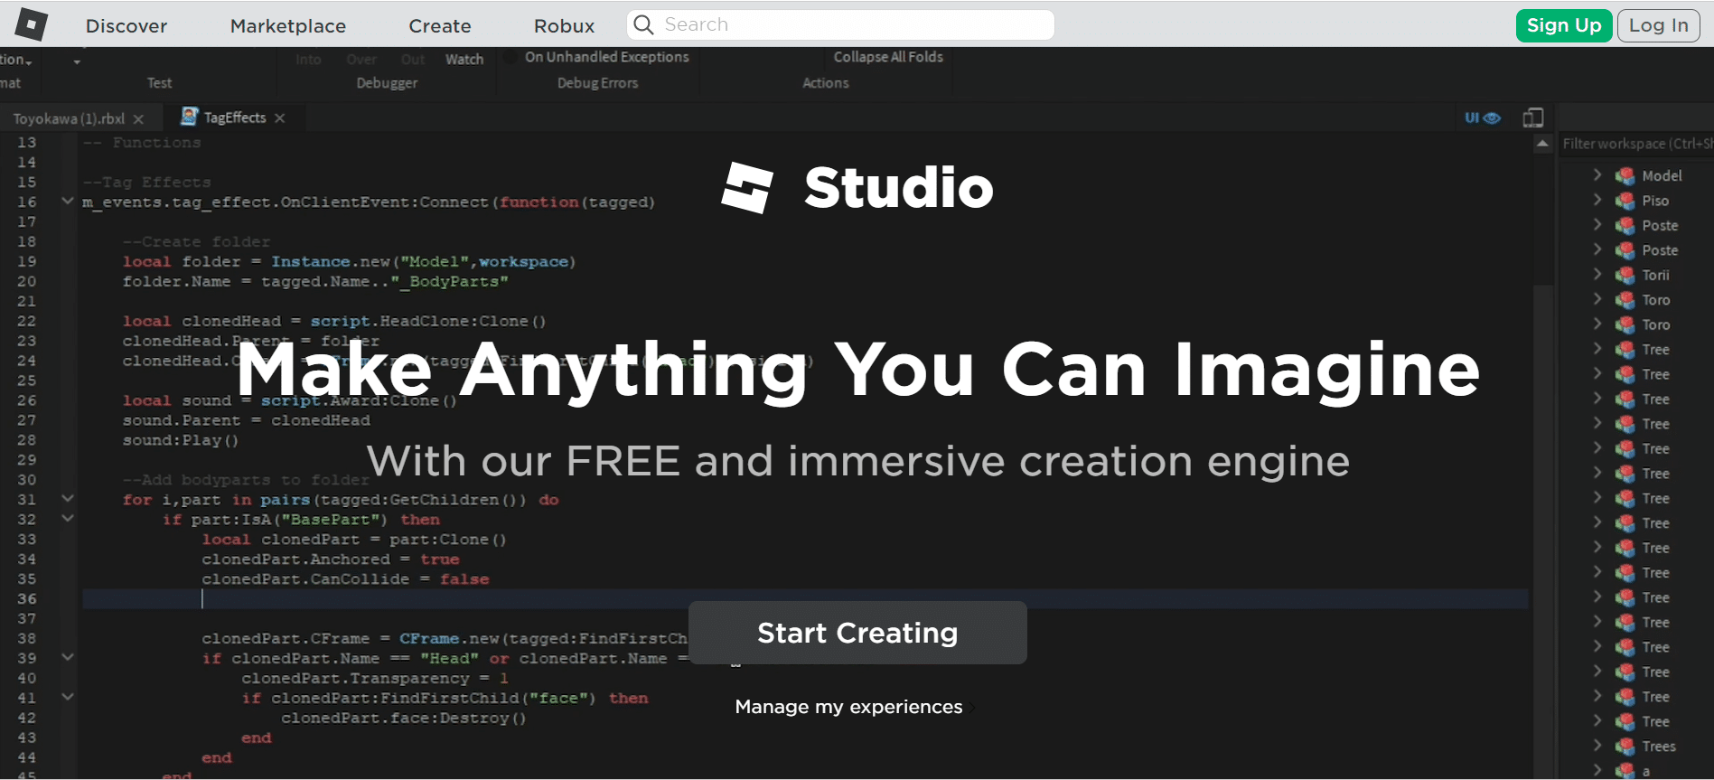Open the Manage my experiences link
This screenshot has width=1714, height=780.
pos(848,707)
